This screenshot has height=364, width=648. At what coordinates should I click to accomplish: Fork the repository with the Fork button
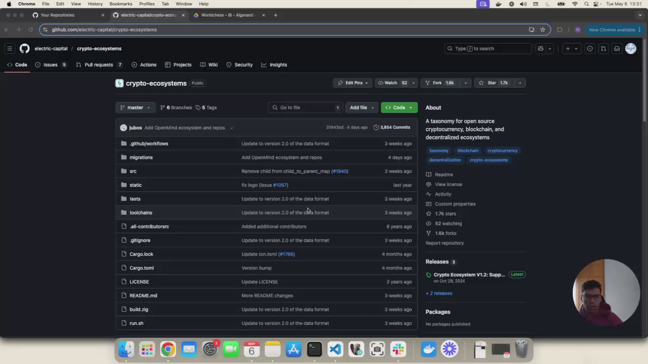click(x=439, y=83)
